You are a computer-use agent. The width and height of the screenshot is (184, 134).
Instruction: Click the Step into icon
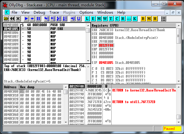pyautogui.click(x=47, y=19)
